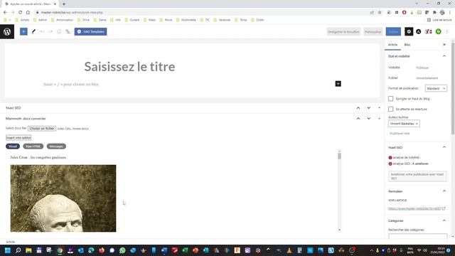Click the Prévisualiser button
This screenshot has width=455, height=256.
pos(373,31)
